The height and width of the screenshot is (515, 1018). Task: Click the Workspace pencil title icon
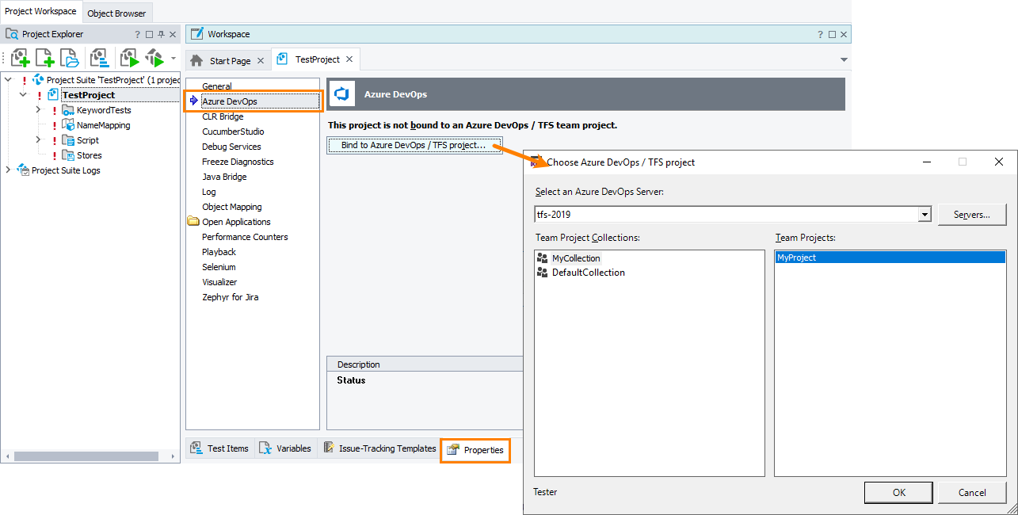click(196, 33)
